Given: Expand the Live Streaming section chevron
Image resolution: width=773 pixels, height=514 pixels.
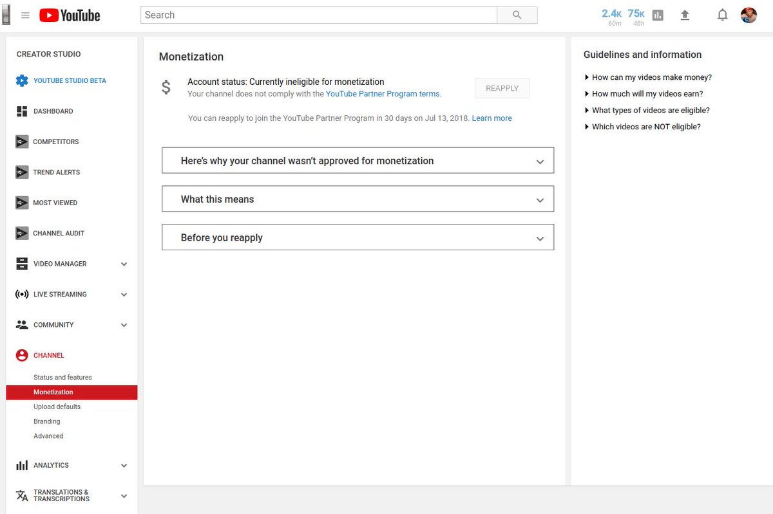Looking at the screenshot, I should pyautogui.click(x=124, y=295).
